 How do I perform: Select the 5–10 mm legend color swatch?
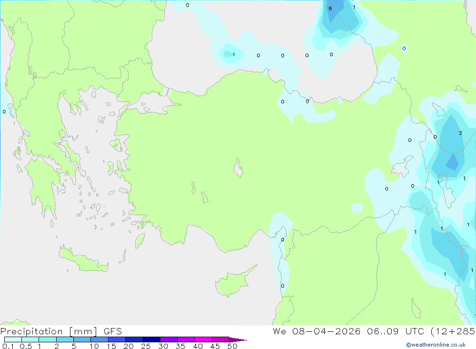[82, 339]
